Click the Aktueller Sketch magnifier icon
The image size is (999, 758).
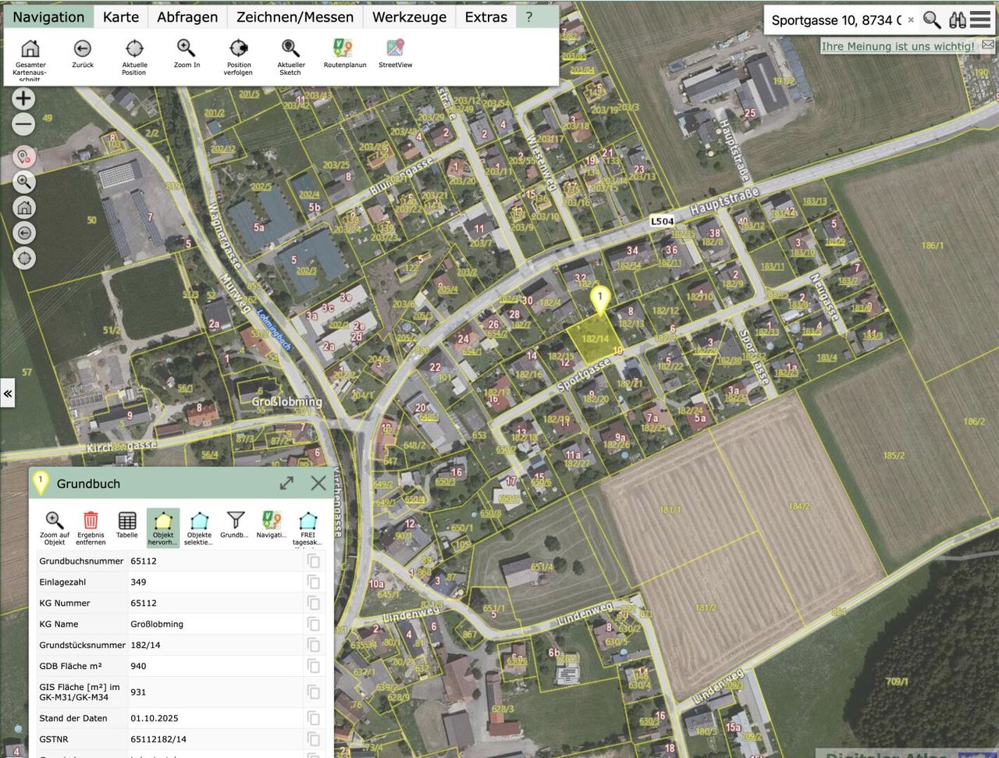tap(290, 49)
